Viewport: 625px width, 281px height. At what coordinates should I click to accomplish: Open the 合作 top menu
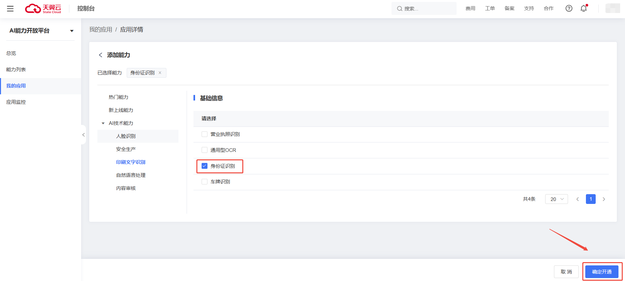548,8
